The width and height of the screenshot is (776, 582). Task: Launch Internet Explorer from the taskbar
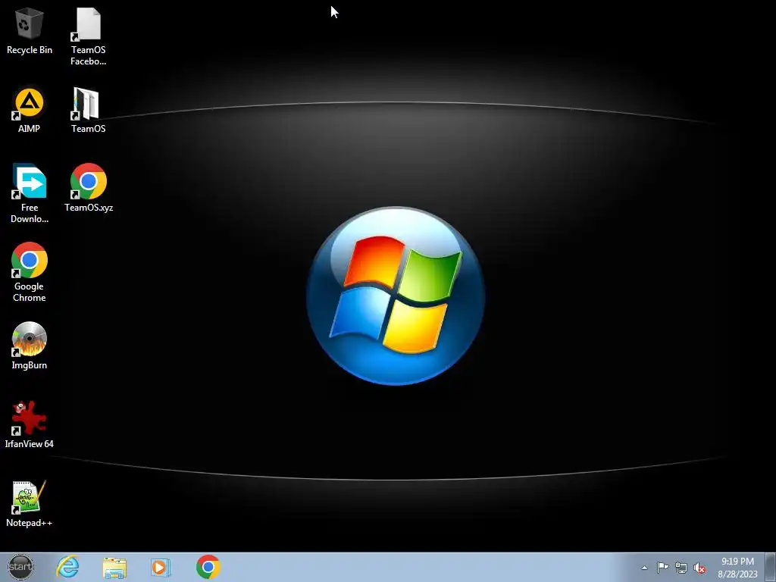pos(67,567)
